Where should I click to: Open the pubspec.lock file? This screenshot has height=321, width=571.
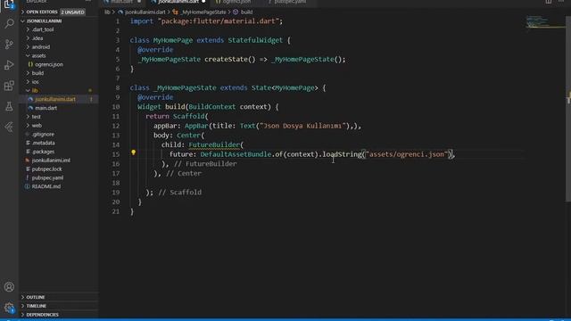pos(46,169)
